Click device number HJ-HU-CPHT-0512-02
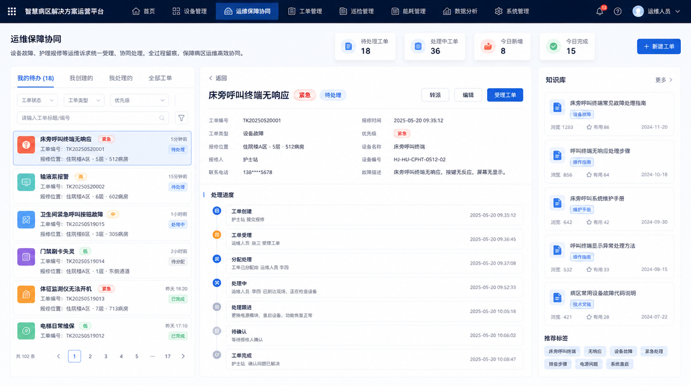 click(420, 159)
